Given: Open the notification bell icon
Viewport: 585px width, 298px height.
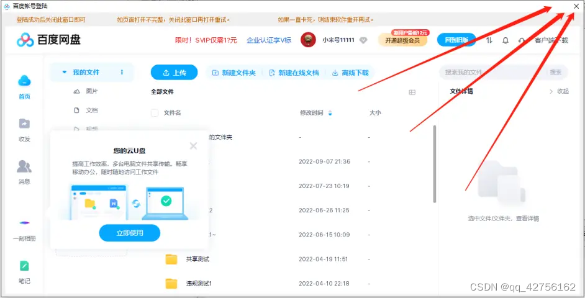Looking at the screenshot, I should coord(506,40).
